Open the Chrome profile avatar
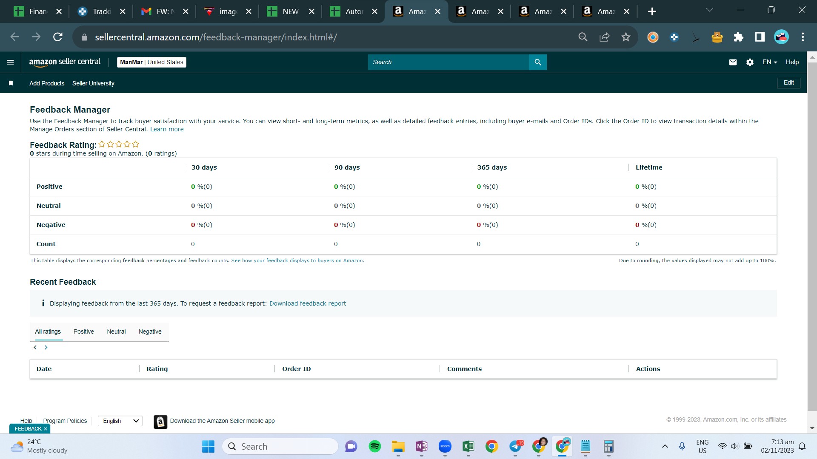Screen dimensions: 817x459 tap(781, 37)
